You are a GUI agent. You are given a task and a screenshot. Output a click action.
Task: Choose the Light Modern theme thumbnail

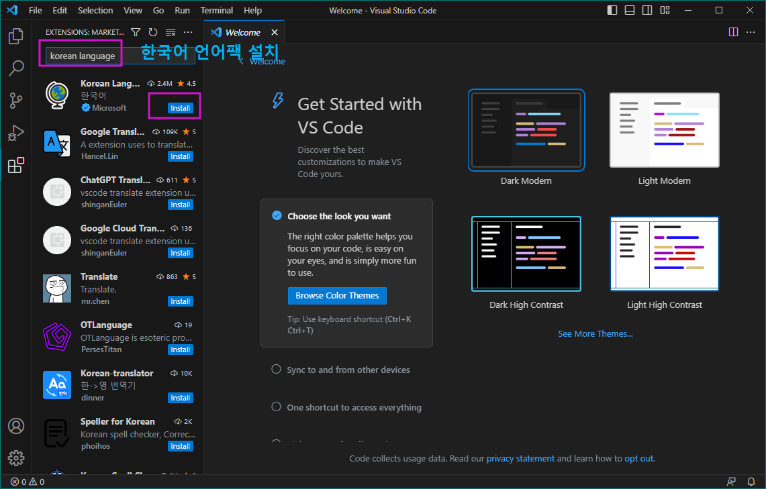665,130
